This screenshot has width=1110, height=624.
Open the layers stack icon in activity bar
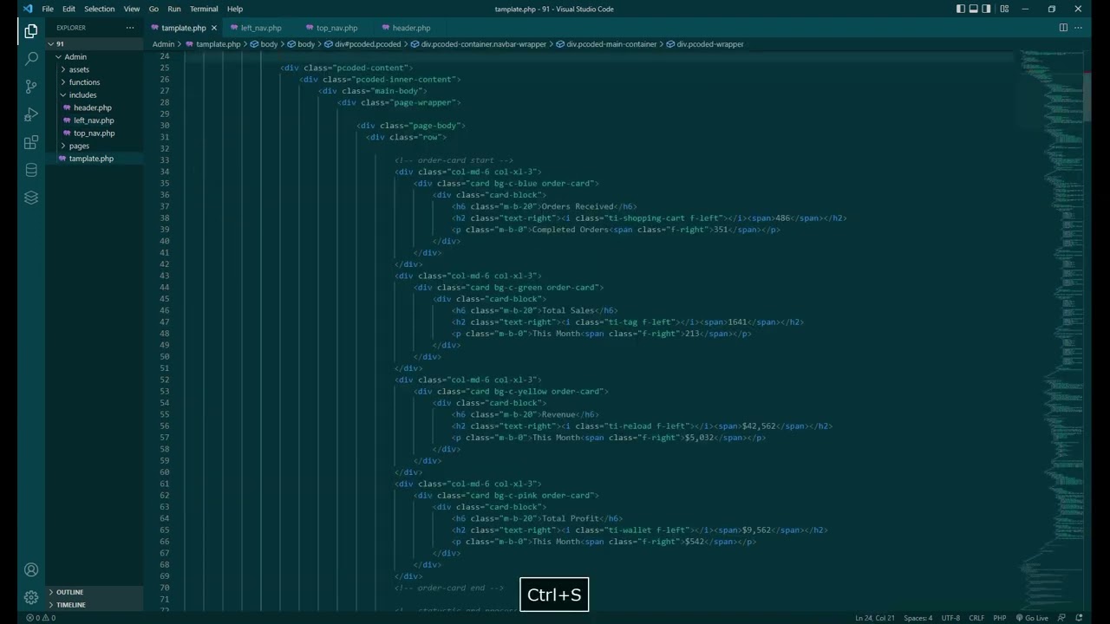pos(31,198)
